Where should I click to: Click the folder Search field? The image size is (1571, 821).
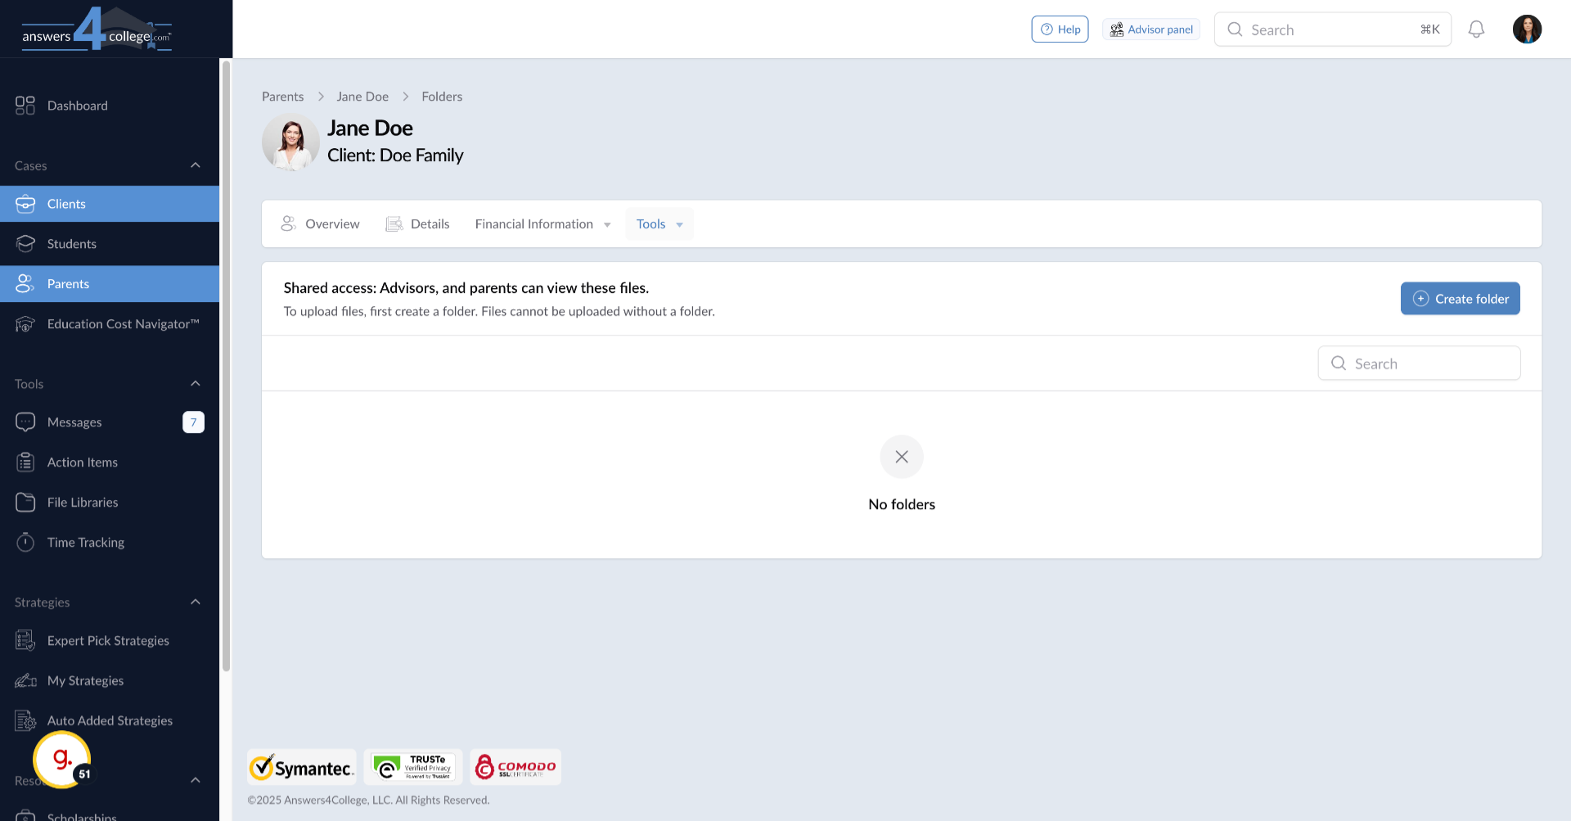tap(1419, 363)
